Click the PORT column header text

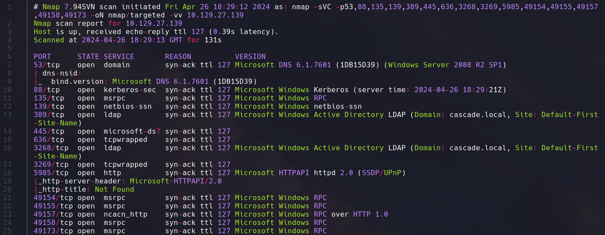(x=42, y=57)
